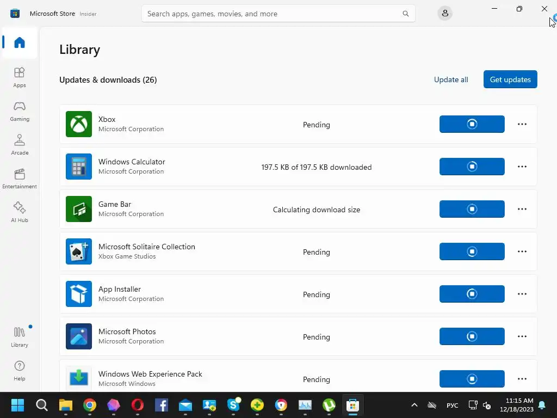The width and height of the screenshot is (557, 418).
Task: Click the 'Calculating download size' status
Action: pos(317,210)
